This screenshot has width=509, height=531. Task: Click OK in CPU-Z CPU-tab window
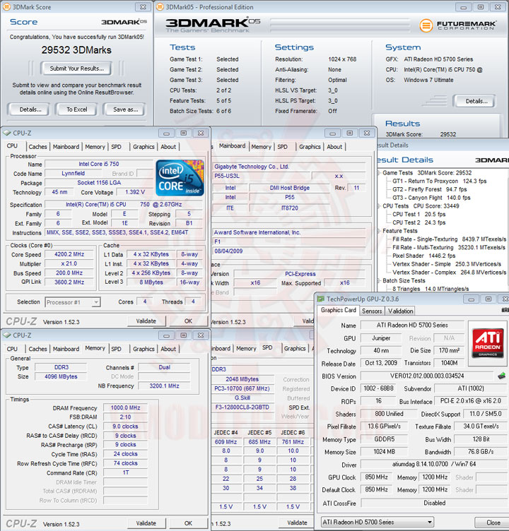(x=188, y=321)
